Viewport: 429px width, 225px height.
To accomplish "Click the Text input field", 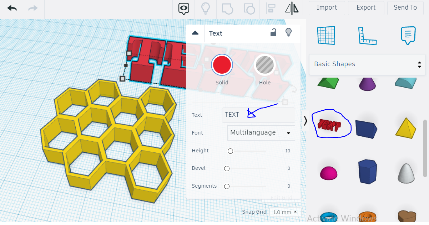I will 258,115.
